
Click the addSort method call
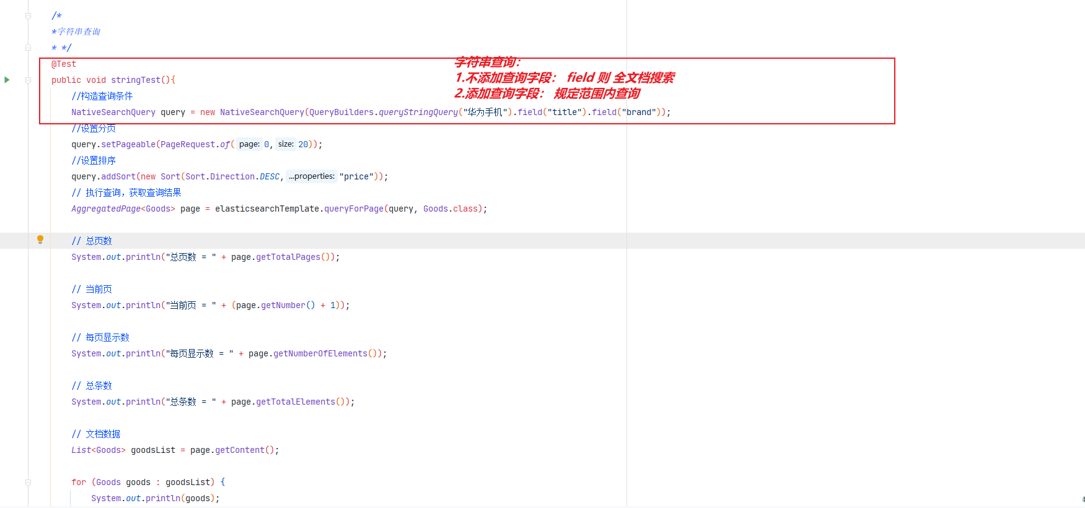[118, 176]
